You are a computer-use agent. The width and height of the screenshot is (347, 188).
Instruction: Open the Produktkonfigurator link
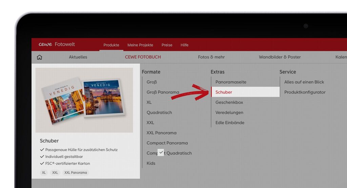coord(305,92)
